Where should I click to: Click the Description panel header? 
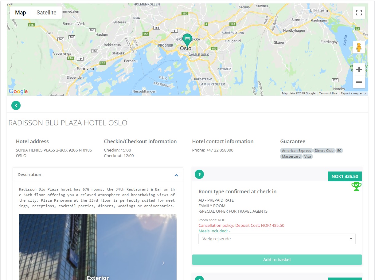coord(98,175)
